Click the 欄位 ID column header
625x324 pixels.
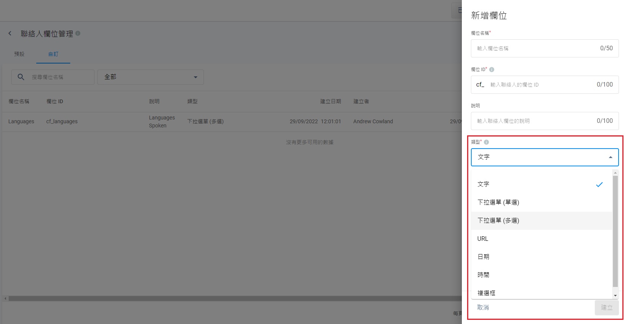(55, 101)
